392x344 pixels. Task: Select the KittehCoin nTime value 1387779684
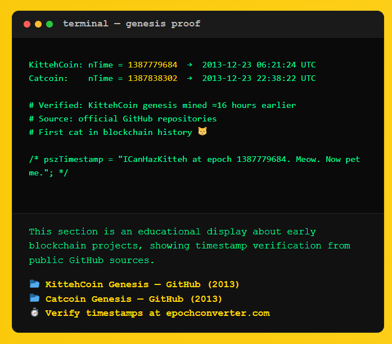point(152,65)
